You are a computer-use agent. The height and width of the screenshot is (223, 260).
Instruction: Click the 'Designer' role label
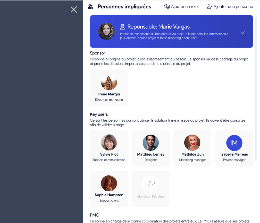pyautogui.click(x=150, y=160)
